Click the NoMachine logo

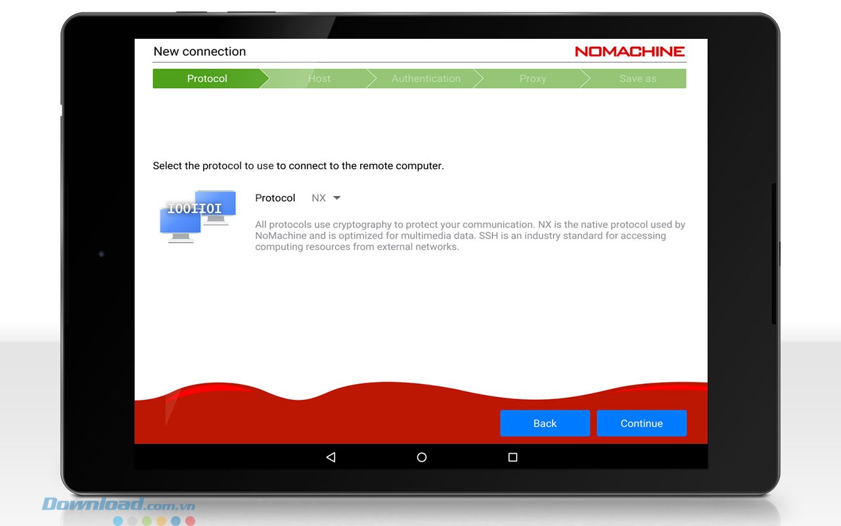629,51
